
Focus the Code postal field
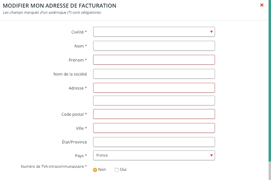tap(154, 114)
